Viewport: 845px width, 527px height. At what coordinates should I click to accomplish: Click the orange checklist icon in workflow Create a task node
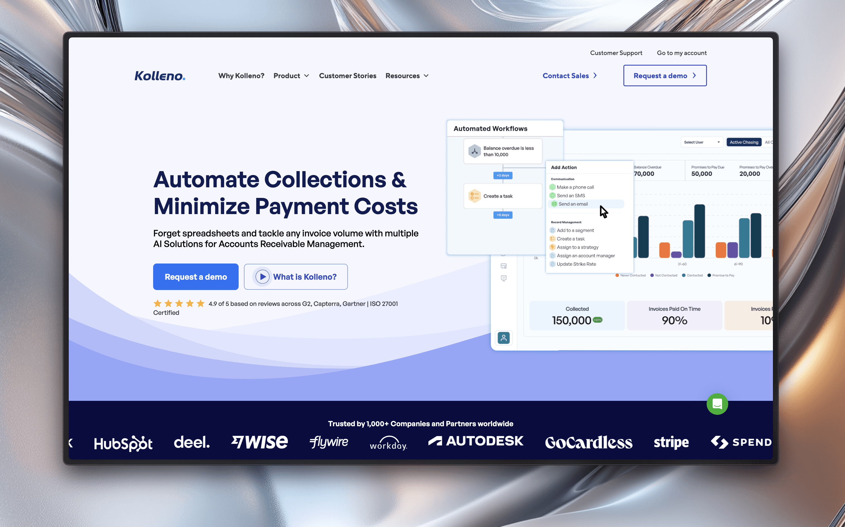tap(474, 196)
